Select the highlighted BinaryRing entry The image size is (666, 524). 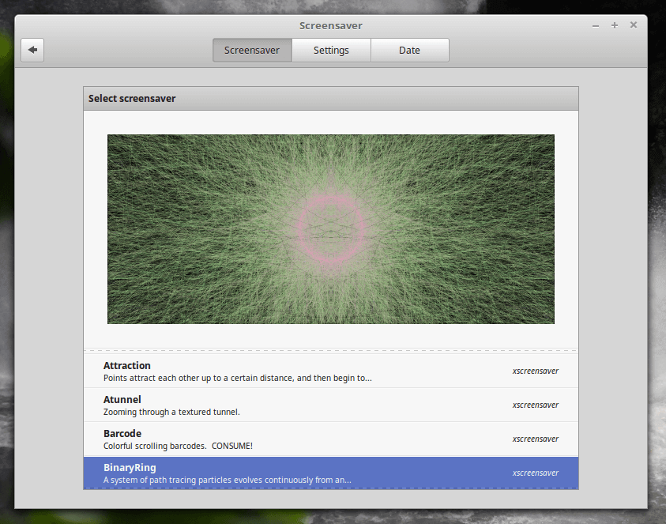tap(331, 473)
